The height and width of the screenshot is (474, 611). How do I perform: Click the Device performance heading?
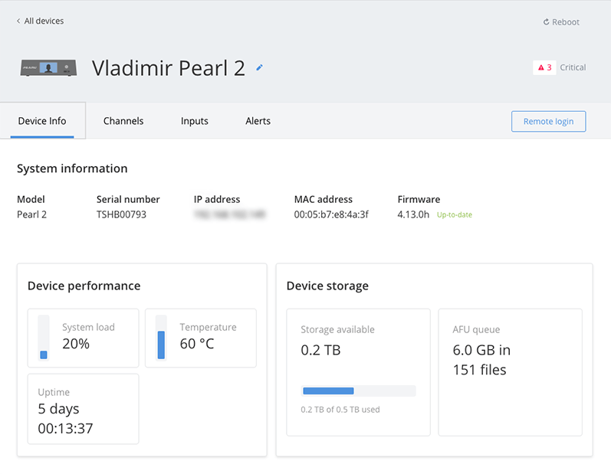pyautogui.click(x=84, y=286)
